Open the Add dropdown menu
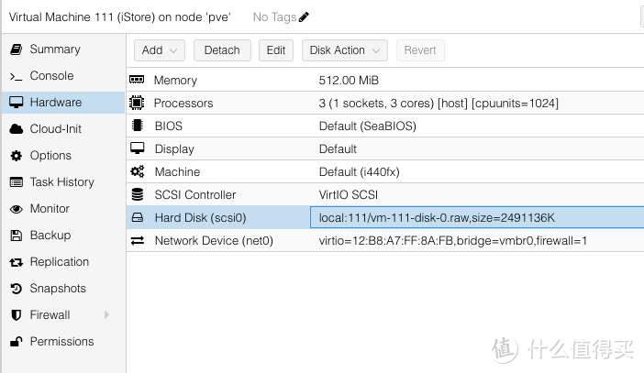Image resolution: width=644 pixels, height=373 pixels. (x=161, y=50)
